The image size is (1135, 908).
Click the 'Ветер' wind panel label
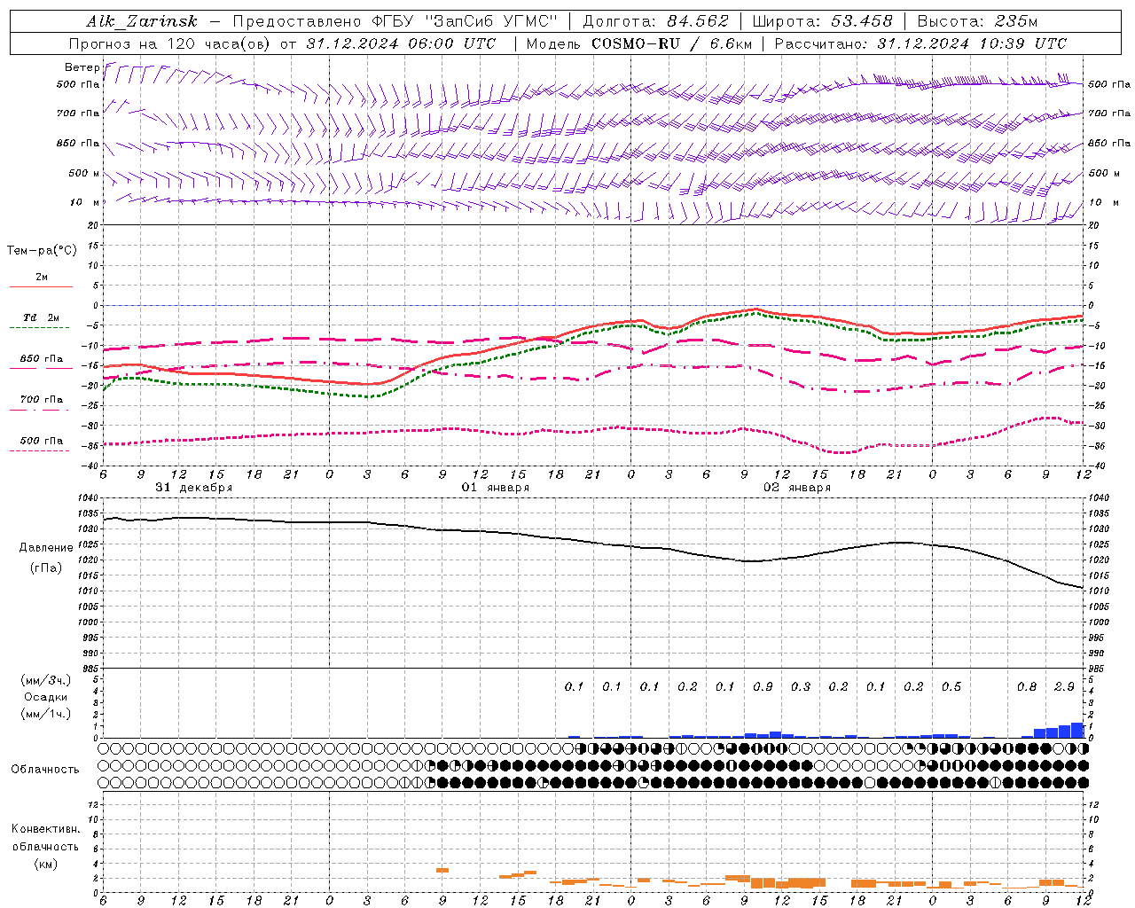[82, 67]
